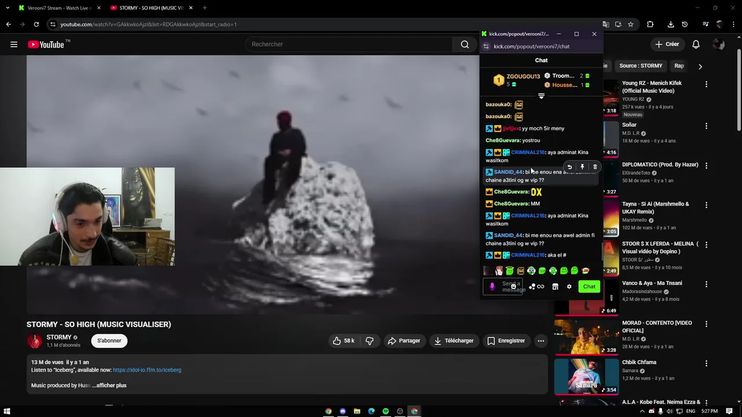This screenshot has width=742, height=417.
Task: Open the browser extensions puzzle icon
Action: (x=650, y=24)
